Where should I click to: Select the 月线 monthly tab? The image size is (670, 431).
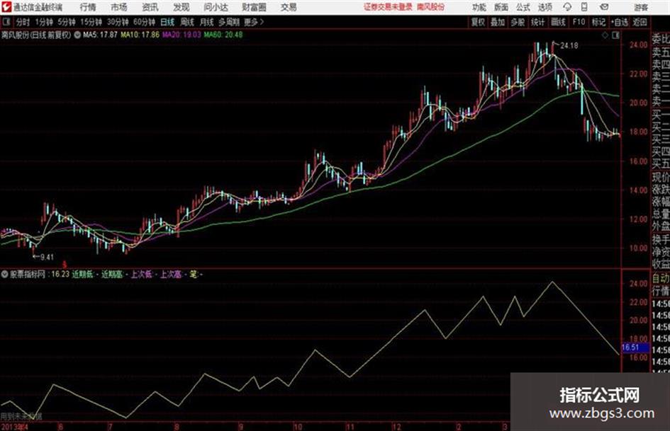point(207,22)
